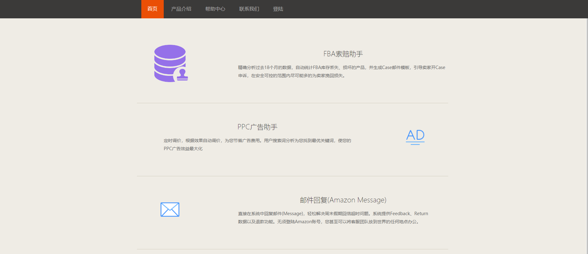Click the 登陆 login link

pyautogui.click(x=278, y=9)
